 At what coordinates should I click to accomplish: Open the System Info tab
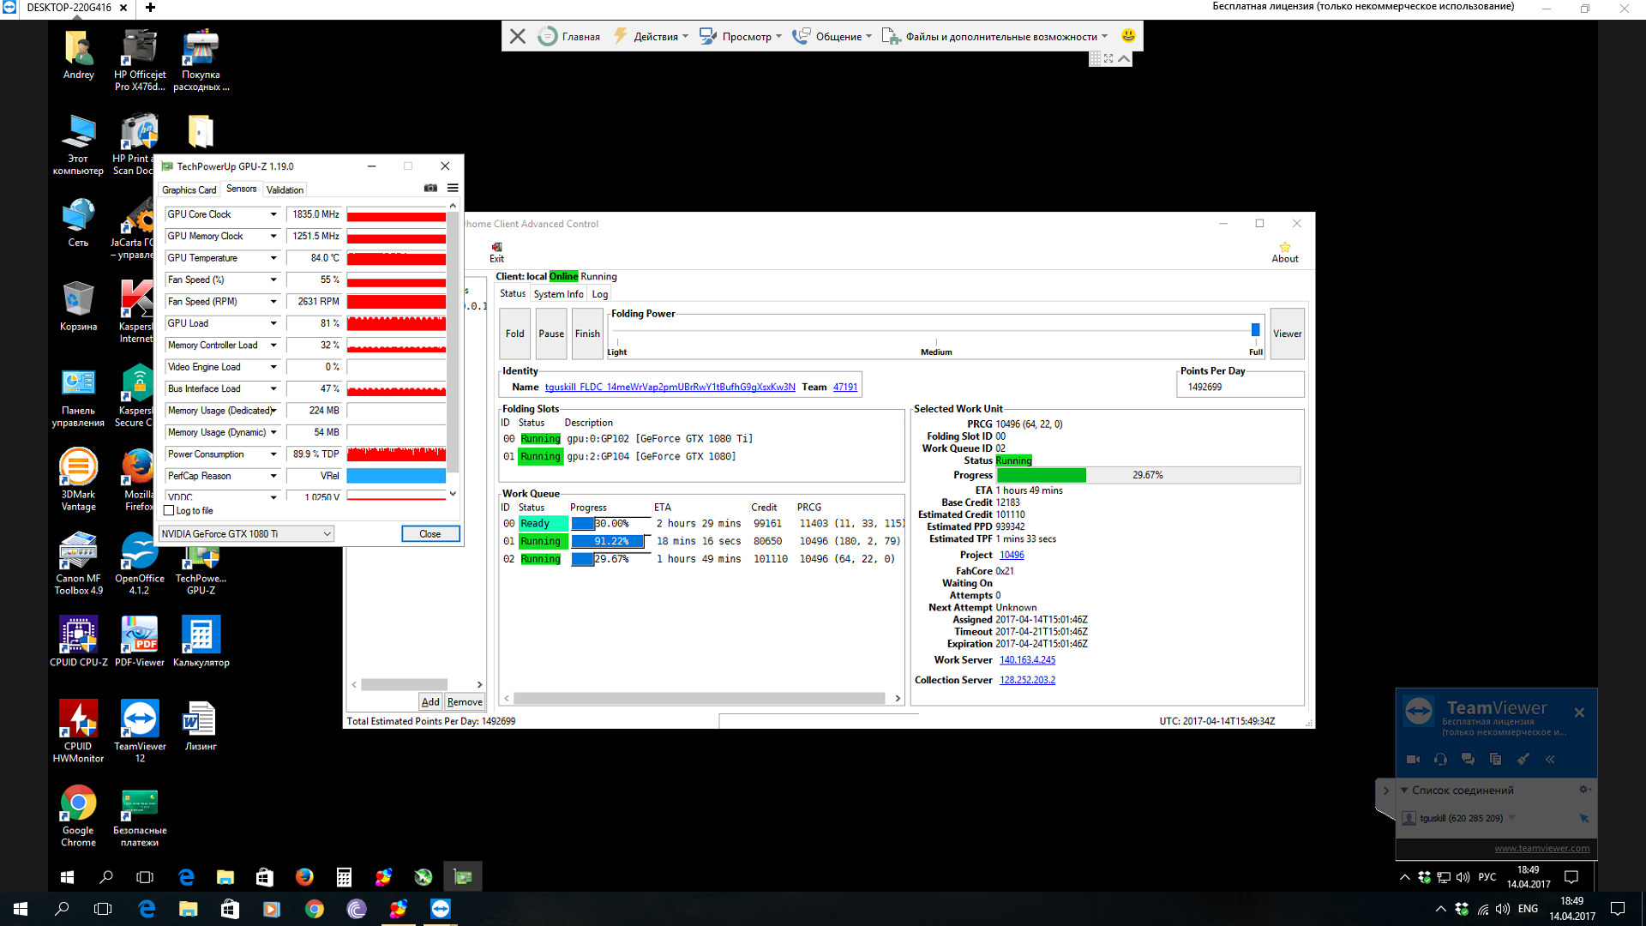pos(558,294)
